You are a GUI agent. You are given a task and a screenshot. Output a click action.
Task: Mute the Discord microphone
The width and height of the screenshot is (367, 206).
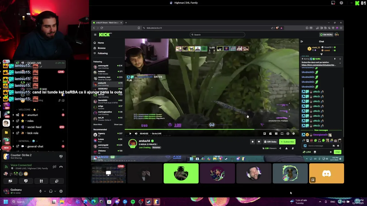tap(40, 191)
